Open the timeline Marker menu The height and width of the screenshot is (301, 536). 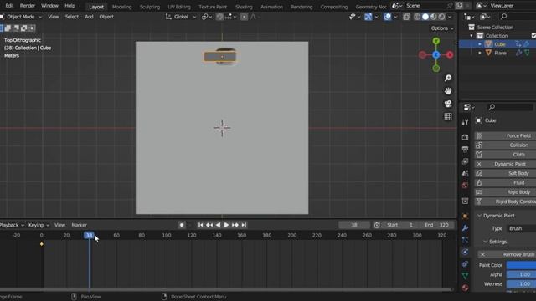click(x=79, y=225)
